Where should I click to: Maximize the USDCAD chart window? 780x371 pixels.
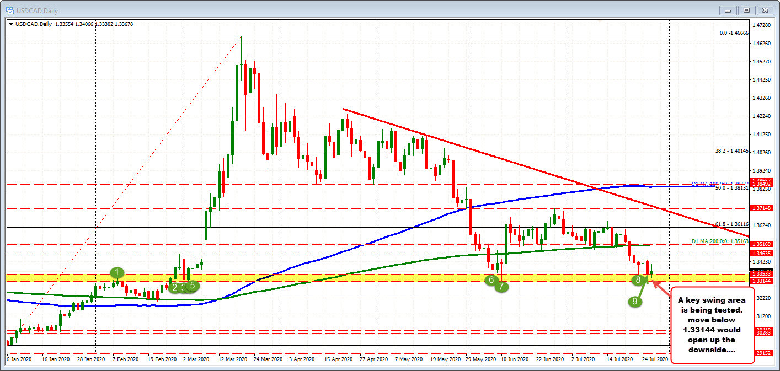coord(747,10)
